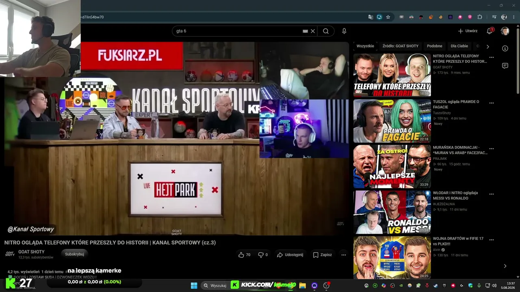
Task: Open the 'RONALDO VS MESSI' video thumbnail
Action: (392, 212)
